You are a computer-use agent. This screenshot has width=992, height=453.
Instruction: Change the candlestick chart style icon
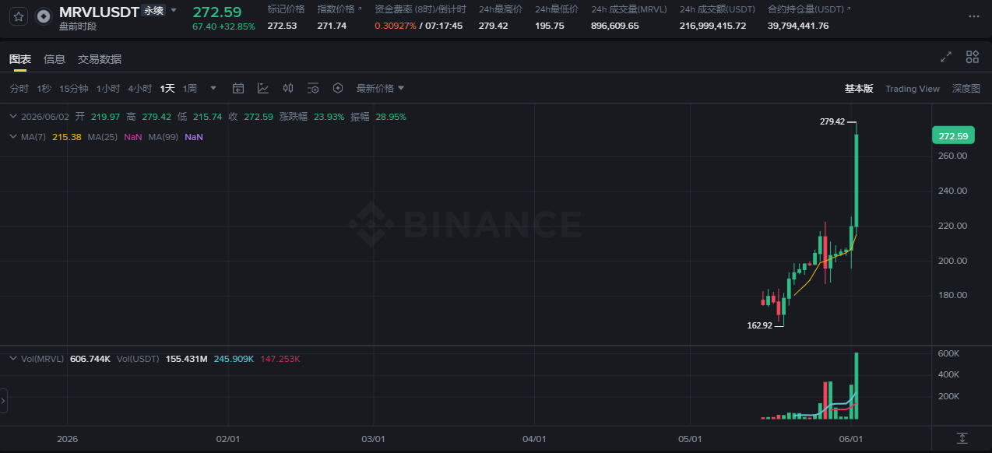tap(288, 88)
